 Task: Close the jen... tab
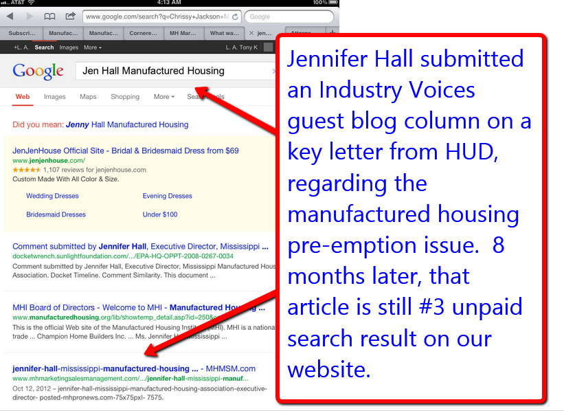click(x=251, y=33)
